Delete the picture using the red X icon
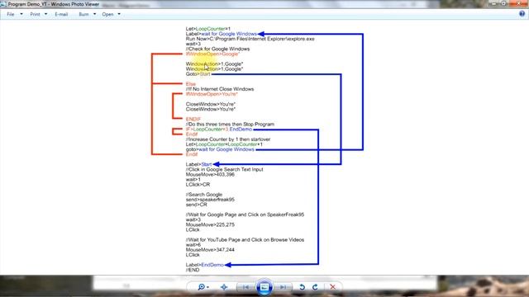The height and width of the screenshot is (297, 529). (x=332, y=287)
